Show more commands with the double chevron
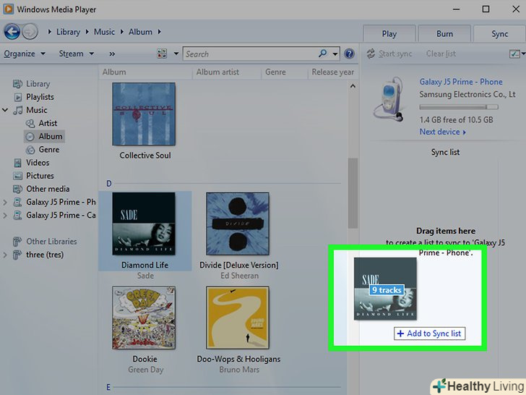The image size is (526, 395). 112,54
